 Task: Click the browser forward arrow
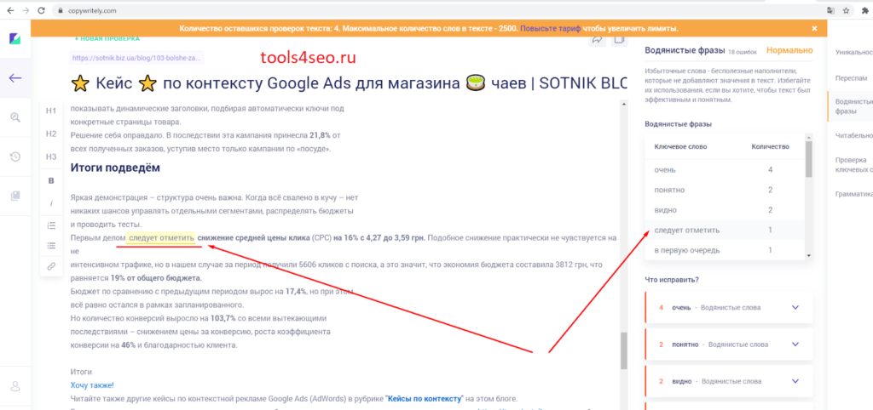[x=26, y=10]
